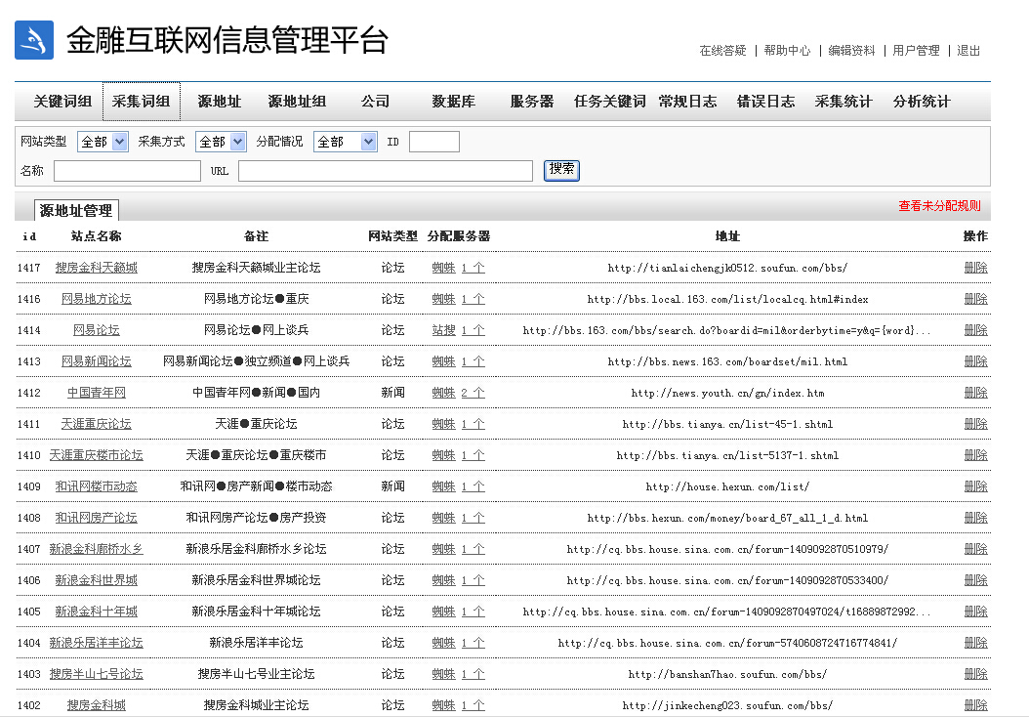Open the 网易论坛 site link
The width and height of the screenshot is (1029, 717).
97,330
